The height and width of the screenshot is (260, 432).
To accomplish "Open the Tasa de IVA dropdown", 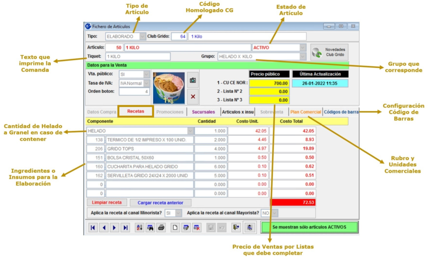I will click(146, 83).
